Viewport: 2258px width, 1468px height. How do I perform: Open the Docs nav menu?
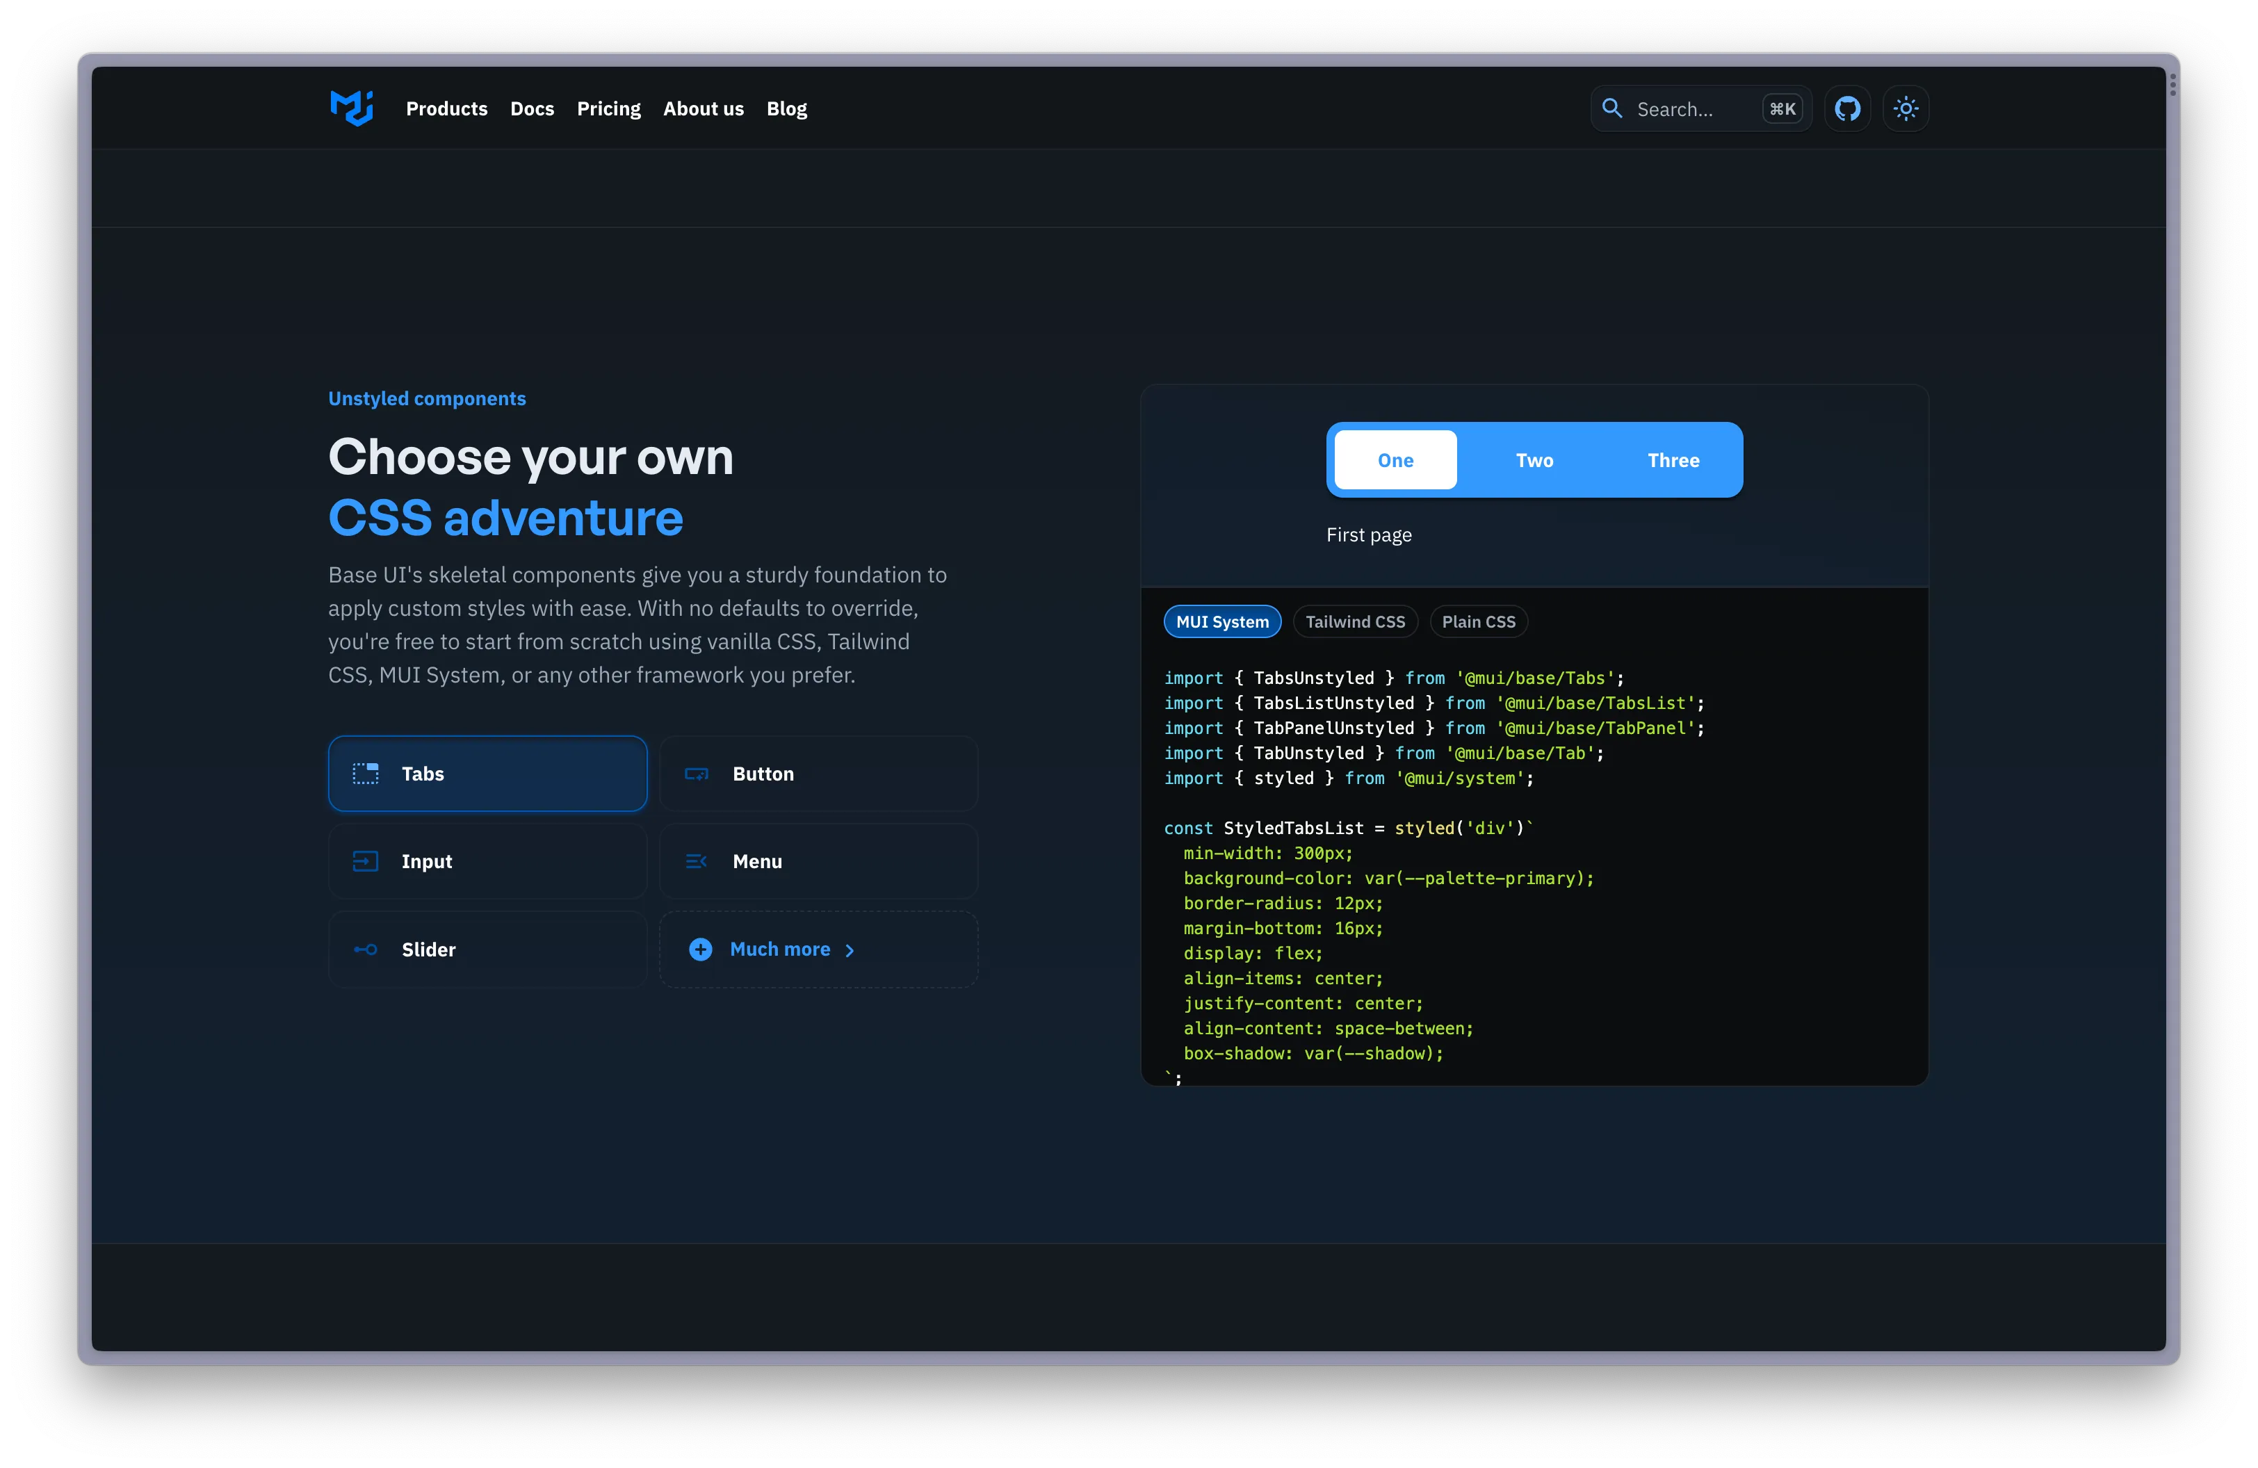click(x=533, y=109)
